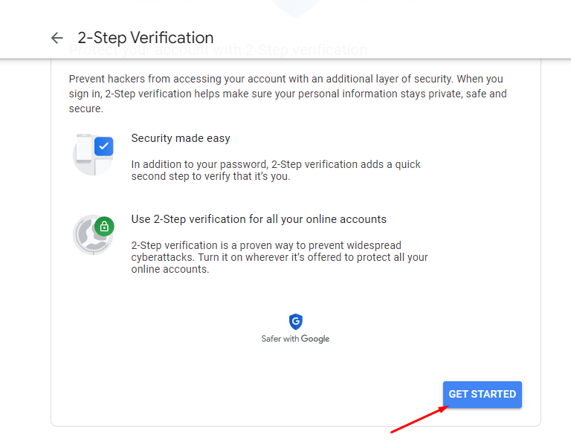Select the gray globe illustration
571x440 pixels.
coord(90,236)
